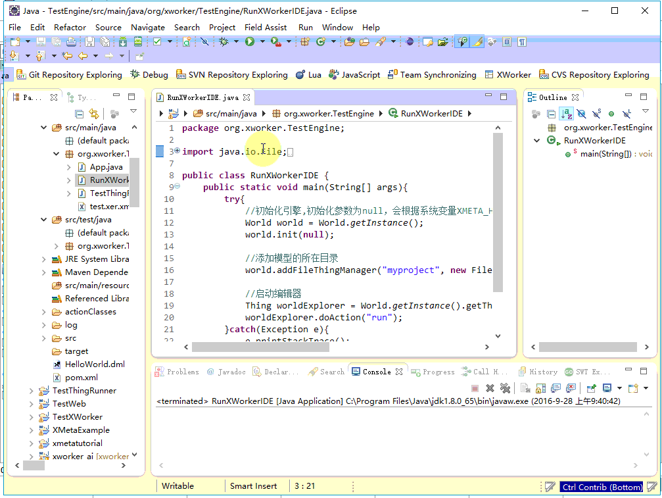Screen dimensions: 662x498
Task: Toggle Hide Non-Public Members in Outline
Action: (x=611, y=114)
